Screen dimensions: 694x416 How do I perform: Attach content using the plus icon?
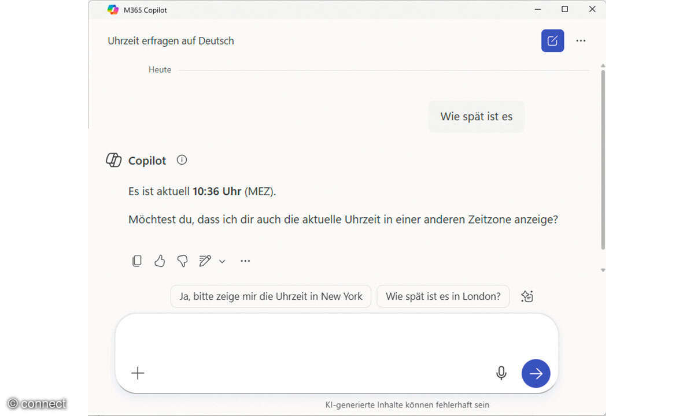(138, 373)
